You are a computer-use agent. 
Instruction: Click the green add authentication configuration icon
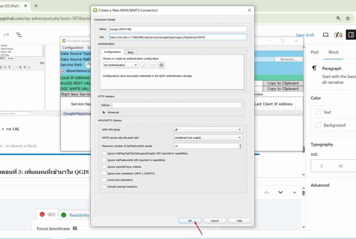161,65
